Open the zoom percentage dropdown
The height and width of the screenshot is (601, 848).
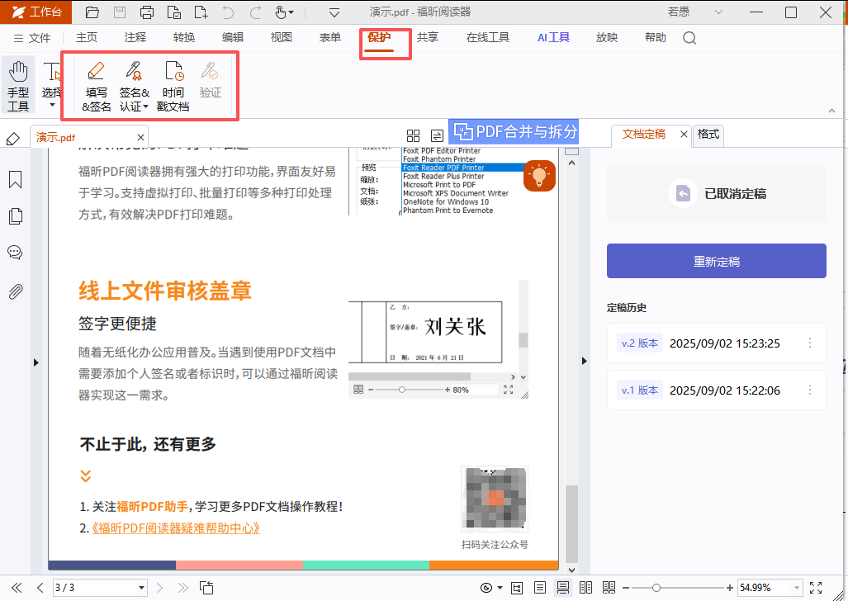(797, 588)
